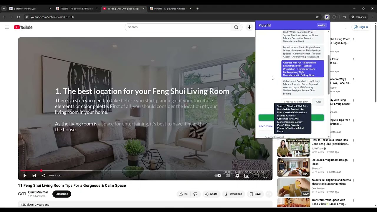Download the video
The height and width of the screenshot is (212, 377).
click(233, 194)
